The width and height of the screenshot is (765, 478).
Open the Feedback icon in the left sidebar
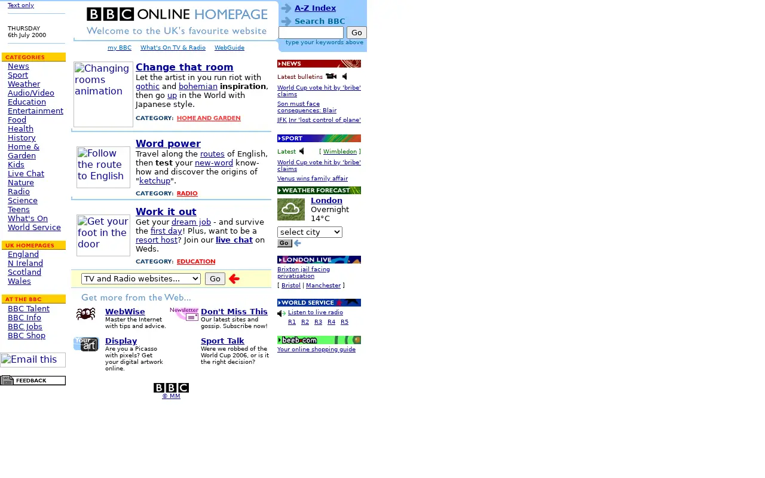33,381
